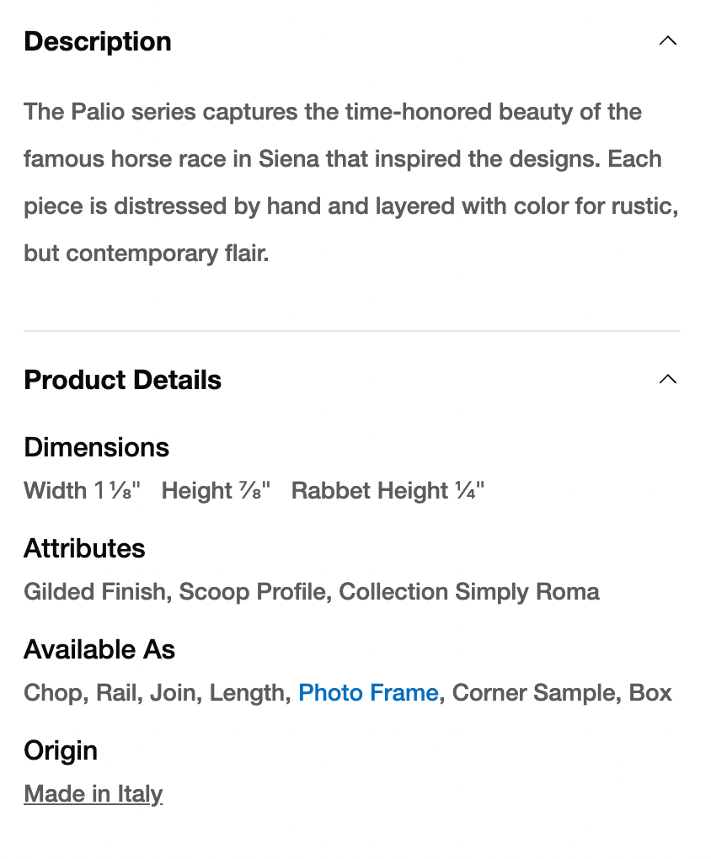
Task: Click the Attributes subheading
Action: coord(84,548)
